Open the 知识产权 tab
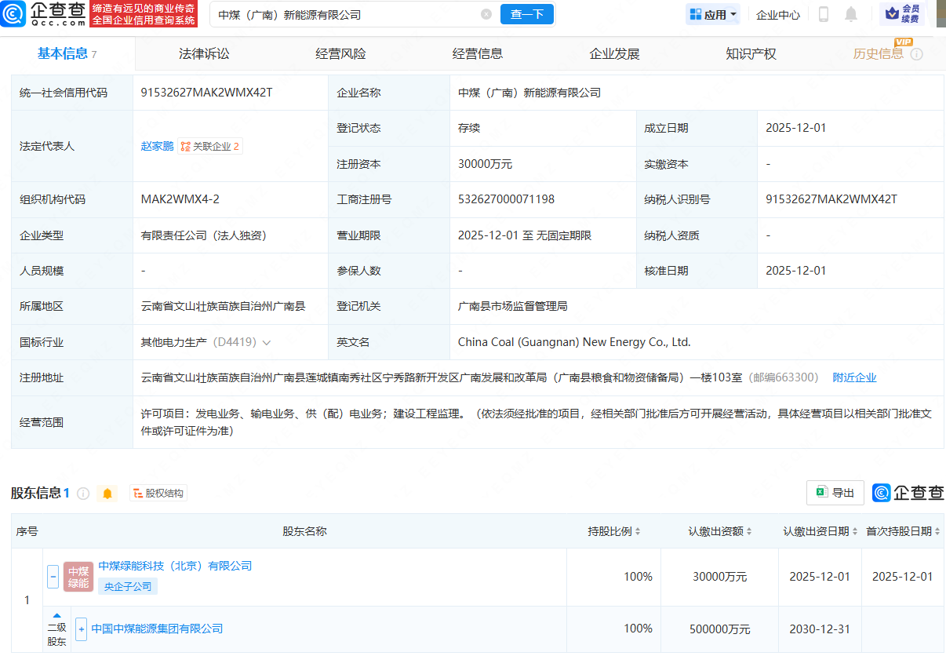 [751, 53]
